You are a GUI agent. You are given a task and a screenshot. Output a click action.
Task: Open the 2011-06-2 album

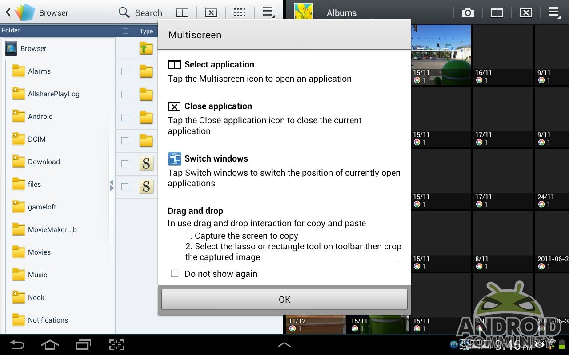click(552, 241)
